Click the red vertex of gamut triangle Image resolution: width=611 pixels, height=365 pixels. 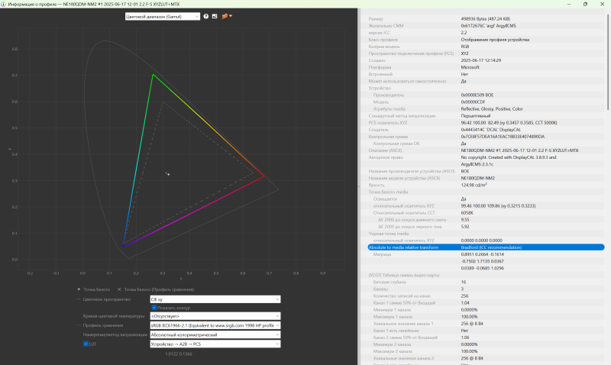[x=264, y=176]
